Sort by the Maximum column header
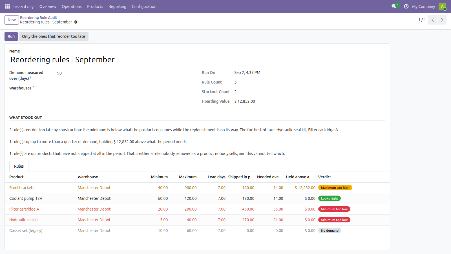Screen dimensions: 451x254 188,177
